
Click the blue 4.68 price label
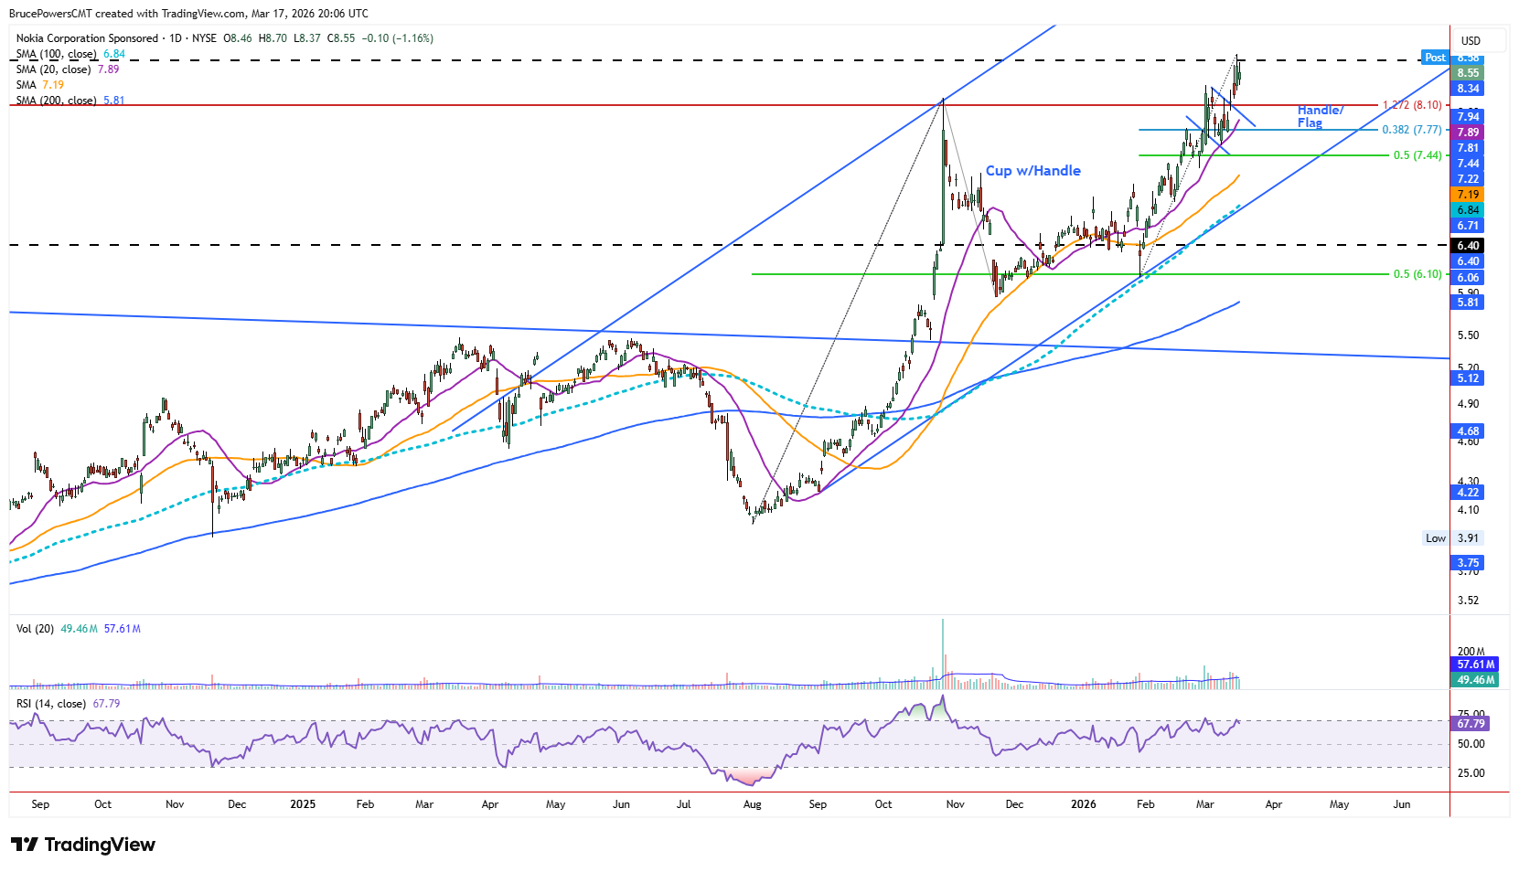(1468, 431)
